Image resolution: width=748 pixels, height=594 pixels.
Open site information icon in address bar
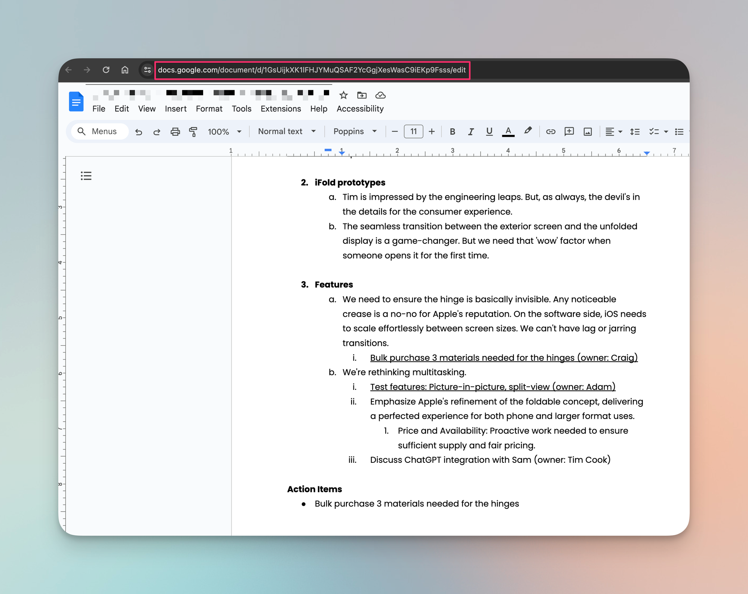(147, 70)
